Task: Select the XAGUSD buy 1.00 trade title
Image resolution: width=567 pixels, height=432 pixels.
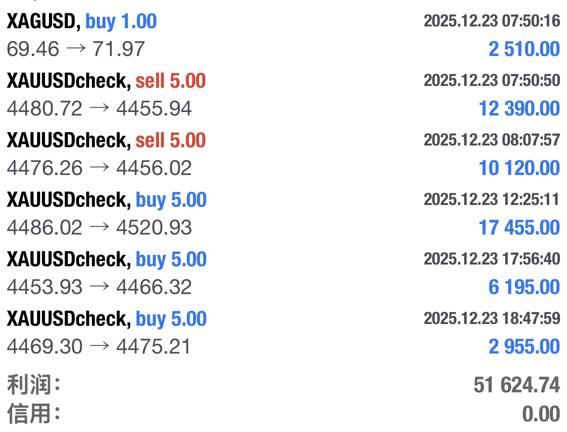Action: click(82, 21)
